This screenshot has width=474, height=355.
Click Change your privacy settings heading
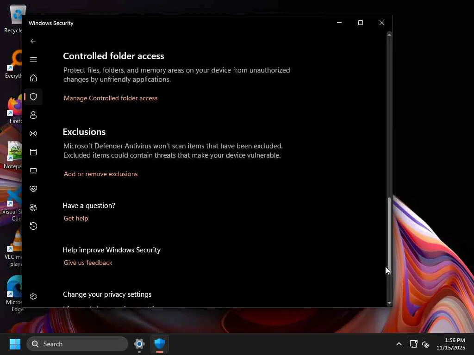(x=107, y=294)
